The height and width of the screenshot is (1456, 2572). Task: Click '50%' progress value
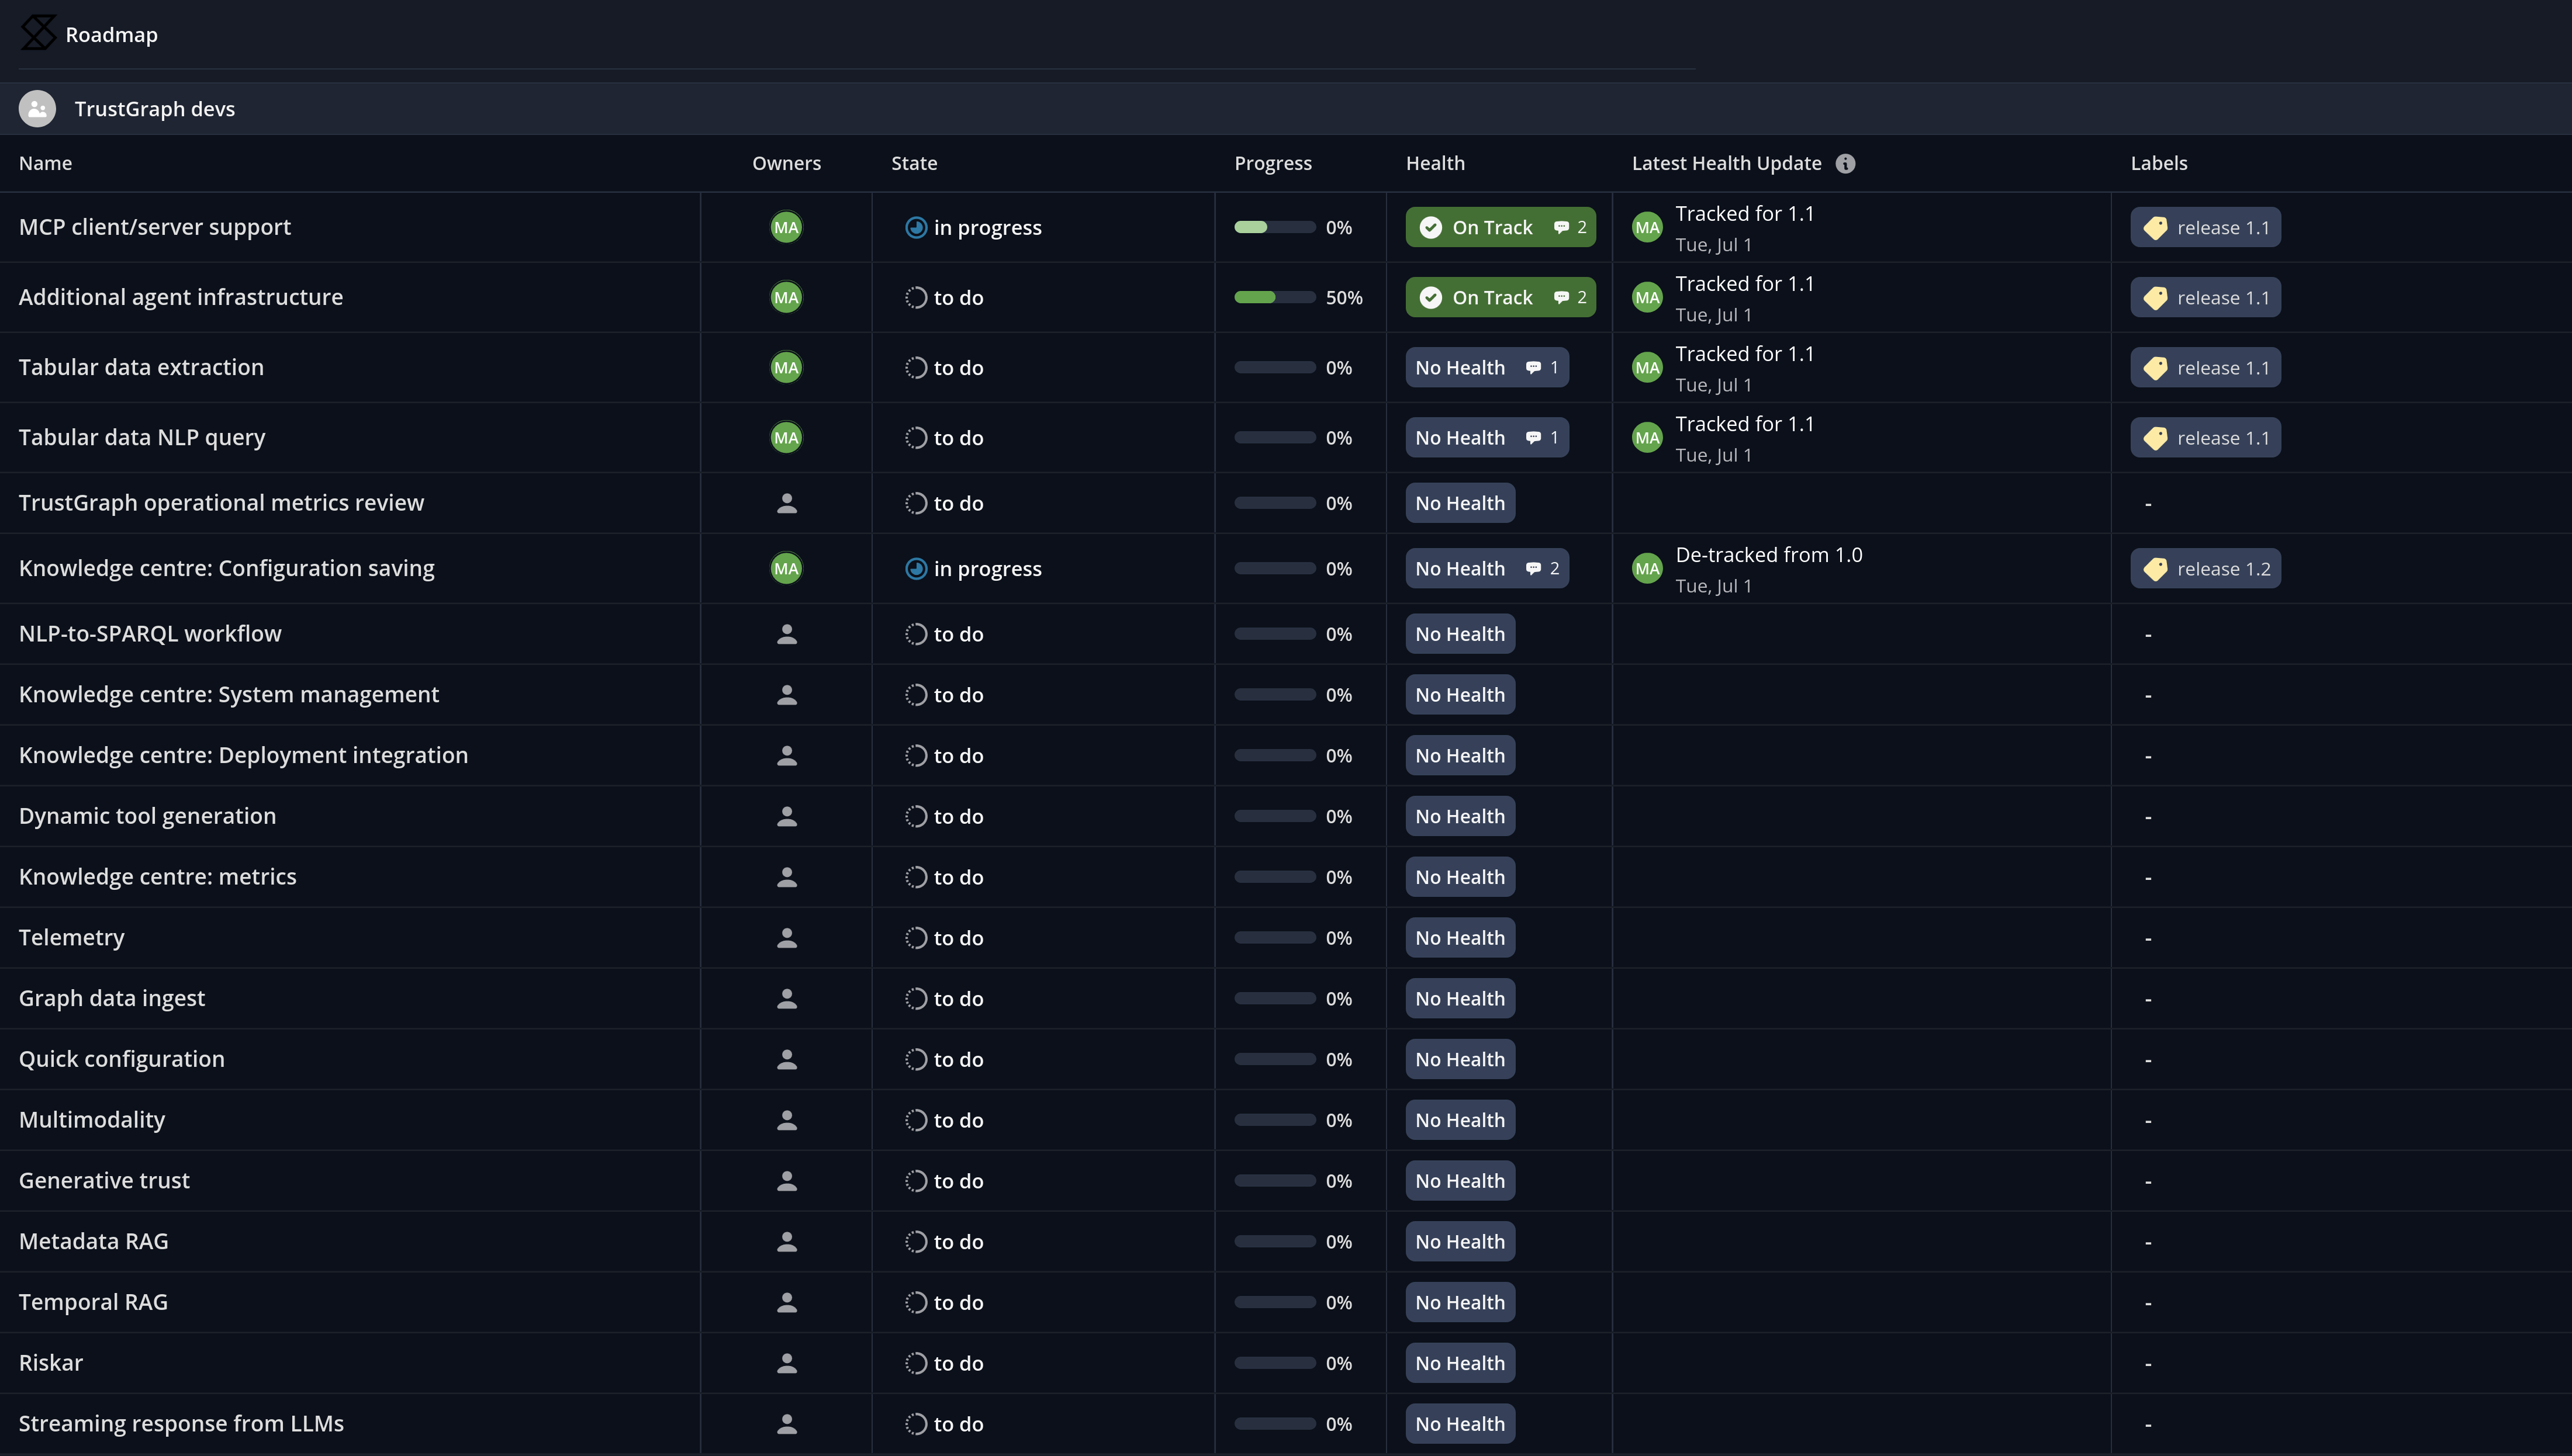1343,298
